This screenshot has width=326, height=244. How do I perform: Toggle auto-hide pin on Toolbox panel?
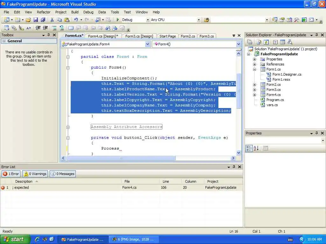coord(49,35)
